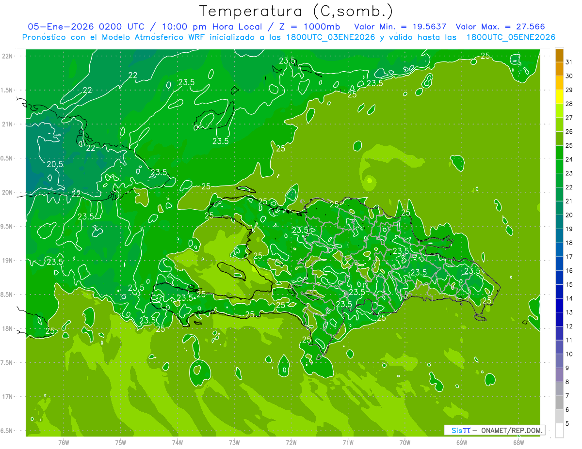This screenshot has height=449, width=582.
Task: Click the "75W" longitude axis label
Action: [121, 442]
